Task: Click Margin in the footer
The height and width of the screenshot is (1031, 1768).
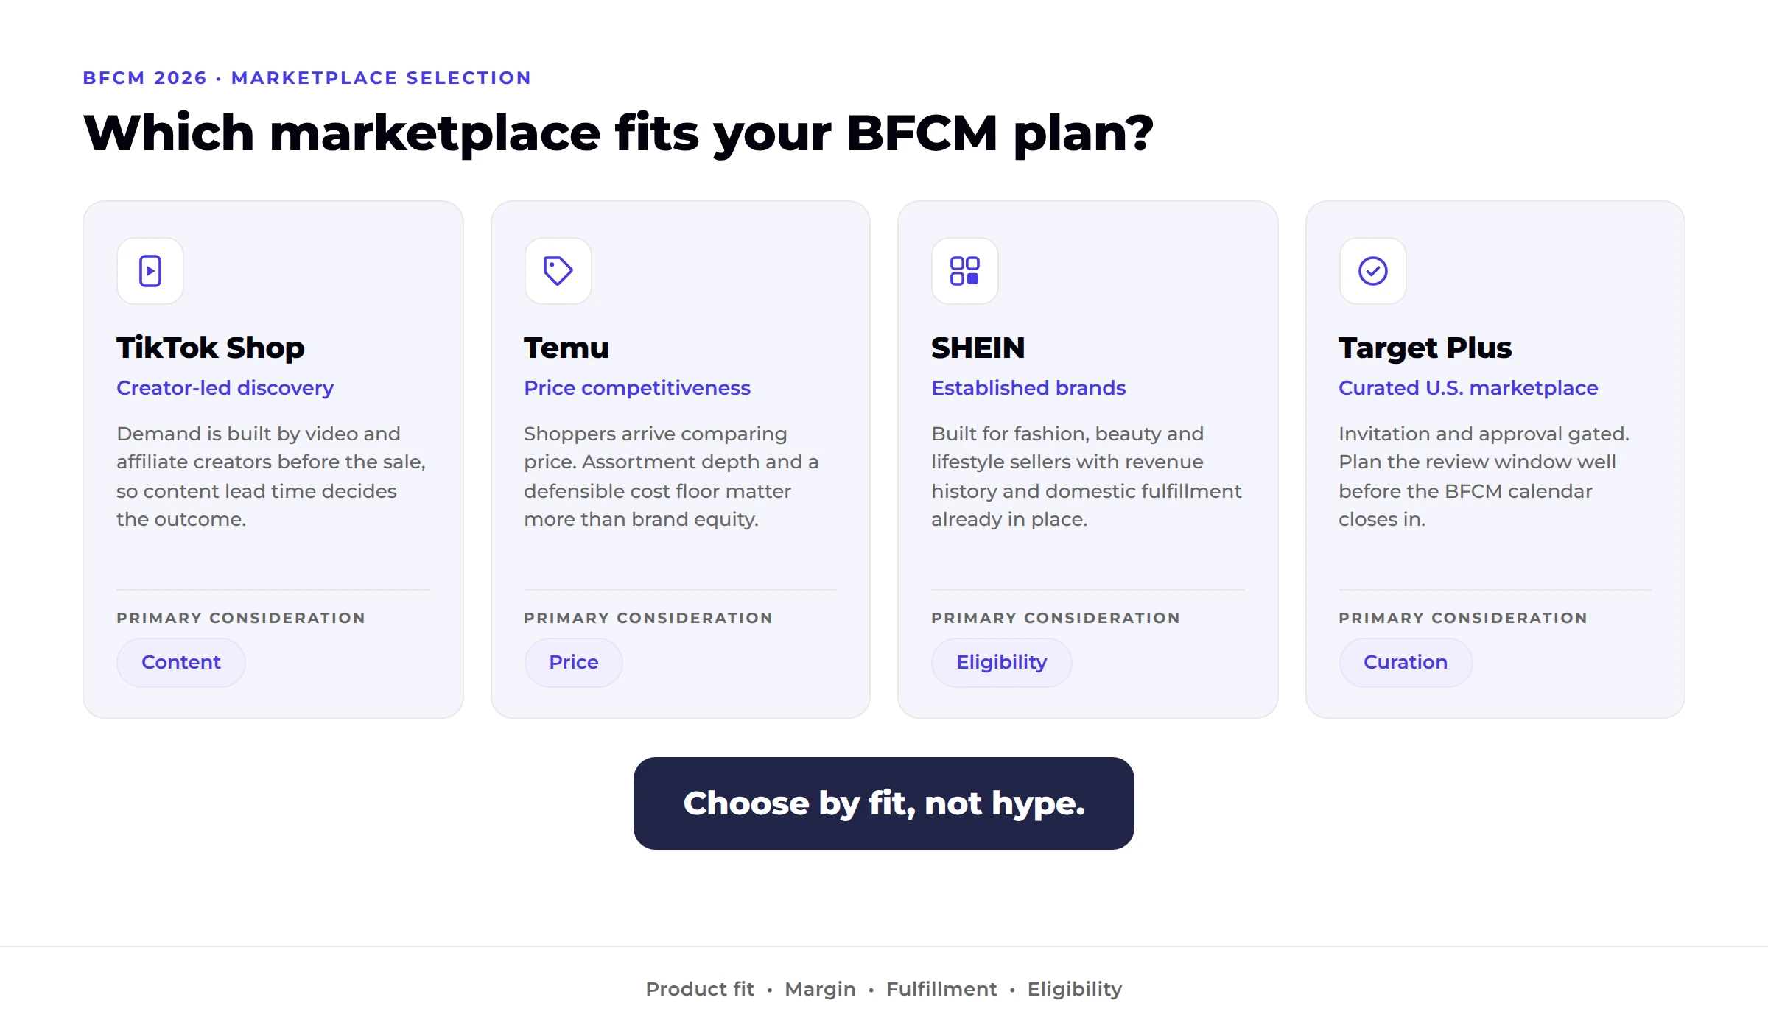Action: point(820,989)
